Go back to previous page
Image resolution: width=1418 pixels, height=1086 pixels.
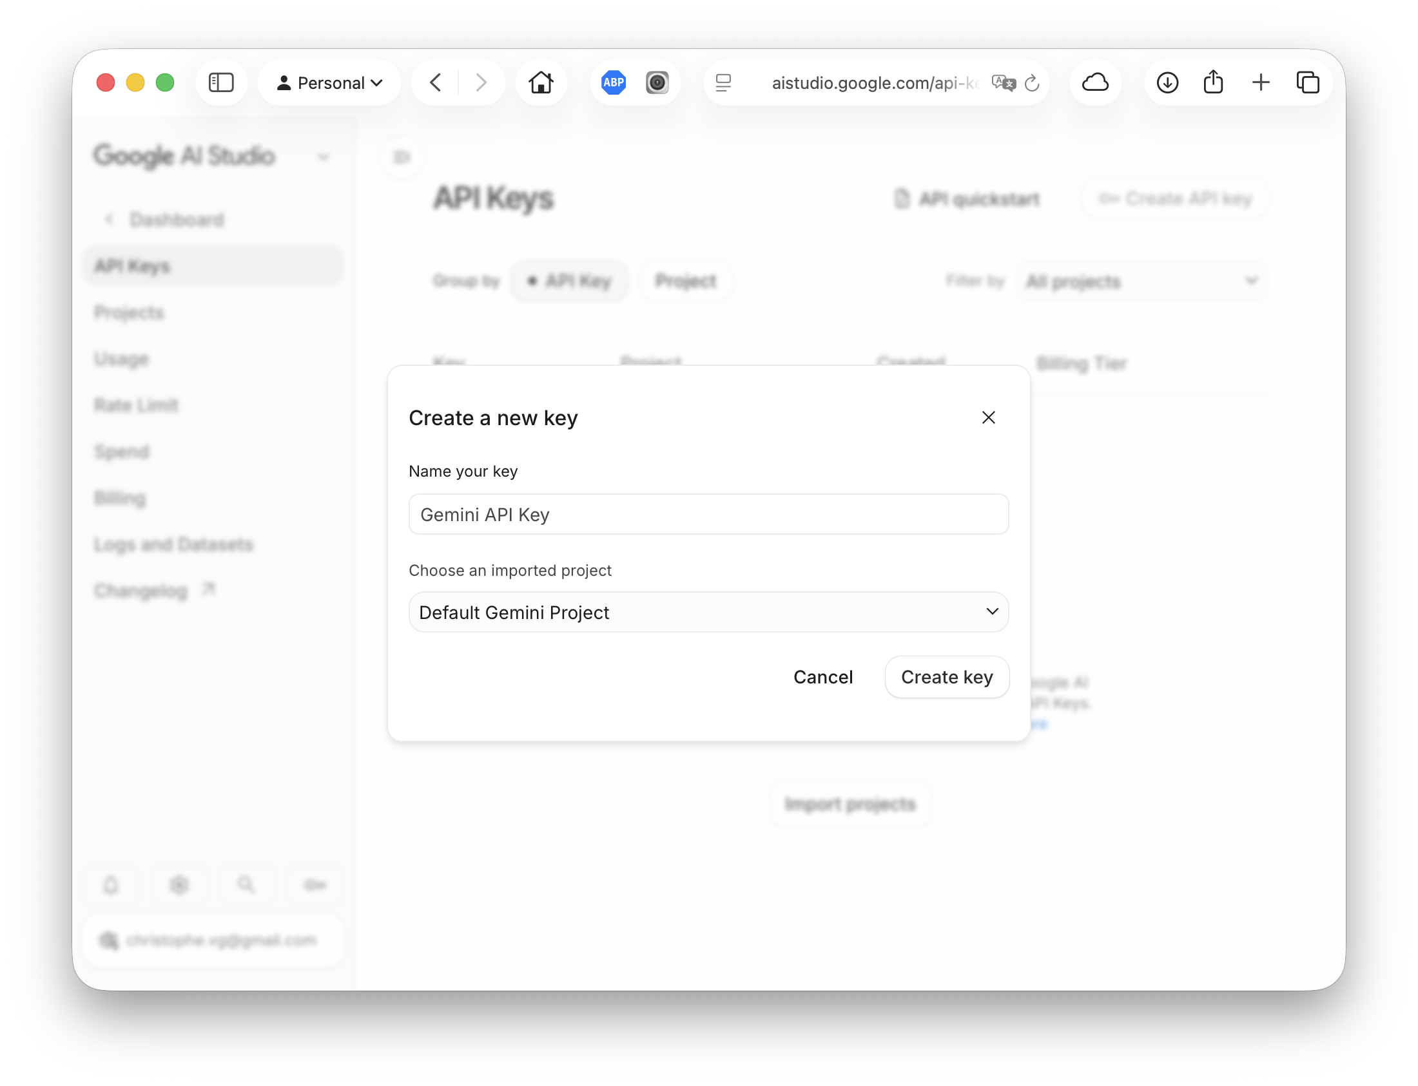click(435, 82)
